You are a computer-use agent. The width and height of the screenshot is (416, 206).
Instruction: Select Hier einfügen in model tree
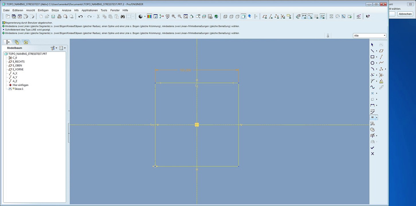pos(18,85)
